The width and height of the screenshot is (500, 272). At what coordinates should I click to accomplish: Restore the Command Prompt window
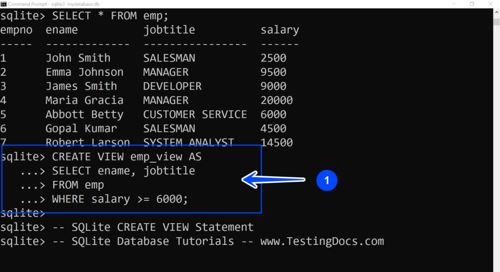coord(472,4)
